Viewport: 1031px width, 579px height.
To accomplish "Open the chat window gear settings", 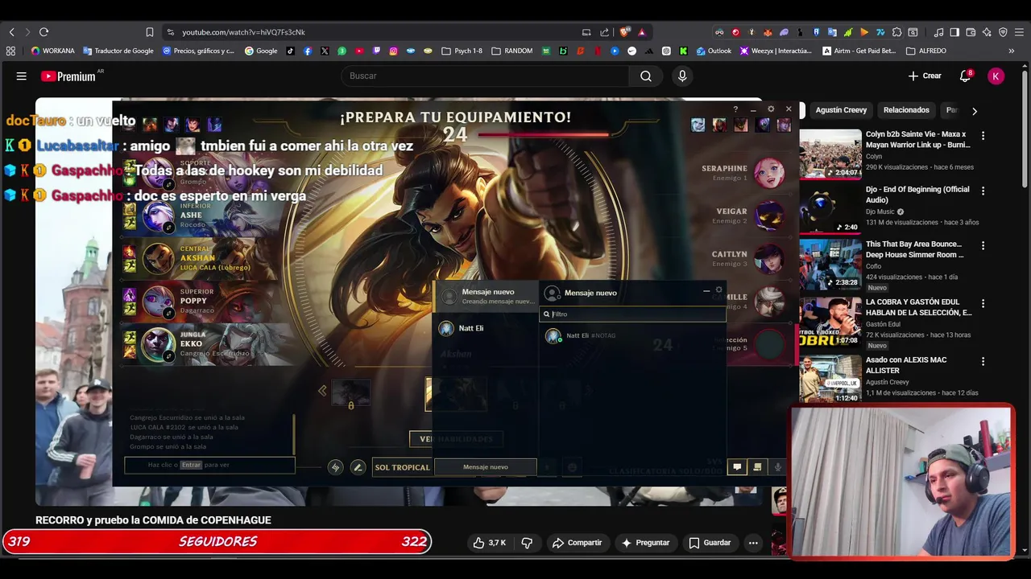I will (719, 290).
